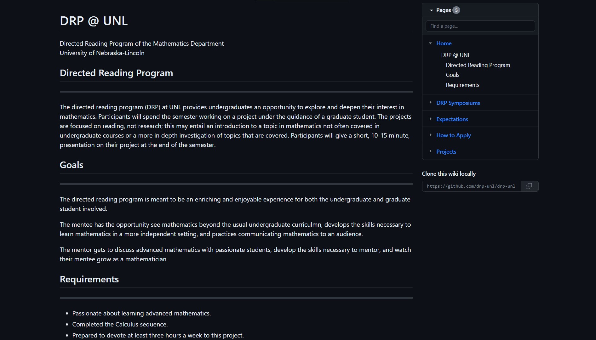The width and height of the screenshot is (596, 340).
Task: Jump to DRP @ UNL section
Action: point(456,55)
